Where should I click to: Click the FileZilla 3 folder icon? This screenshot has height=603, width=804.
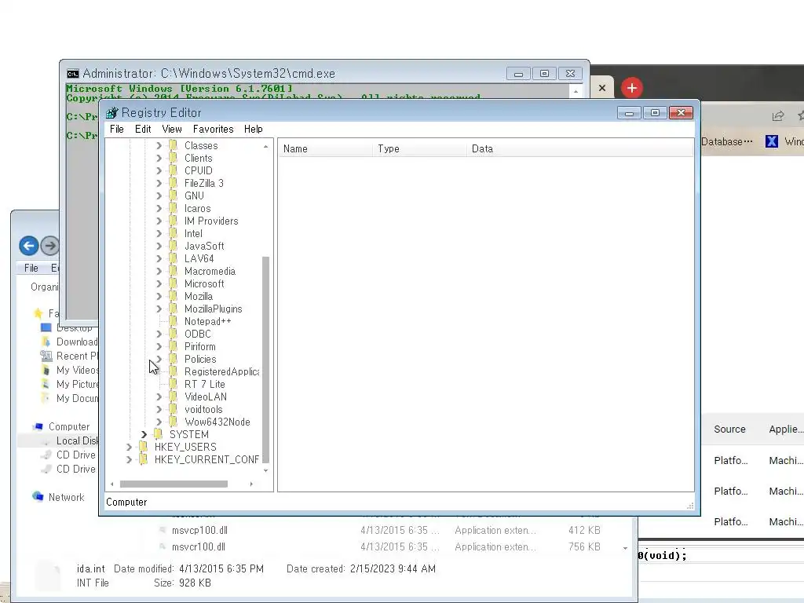(174, 183)
